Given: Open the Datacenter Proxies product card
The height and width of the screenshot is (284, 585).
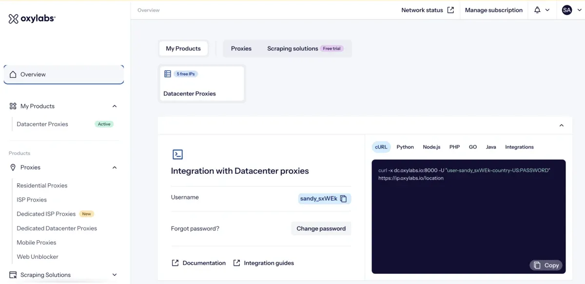Looking at the screenshot, I should [202, 84].
